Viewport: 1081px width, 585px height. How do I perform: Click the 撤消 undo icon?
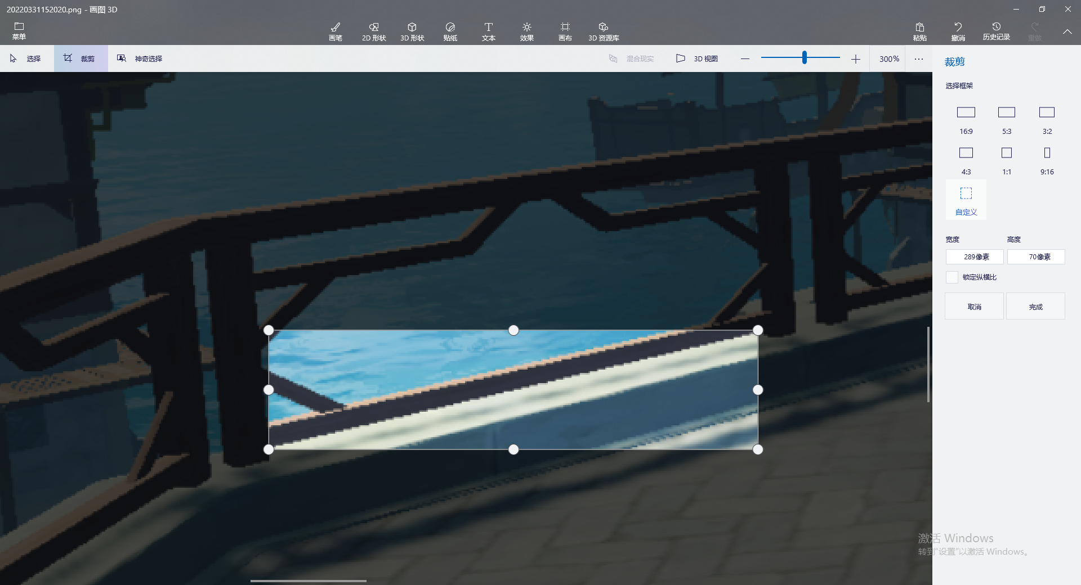pos(958,31)
